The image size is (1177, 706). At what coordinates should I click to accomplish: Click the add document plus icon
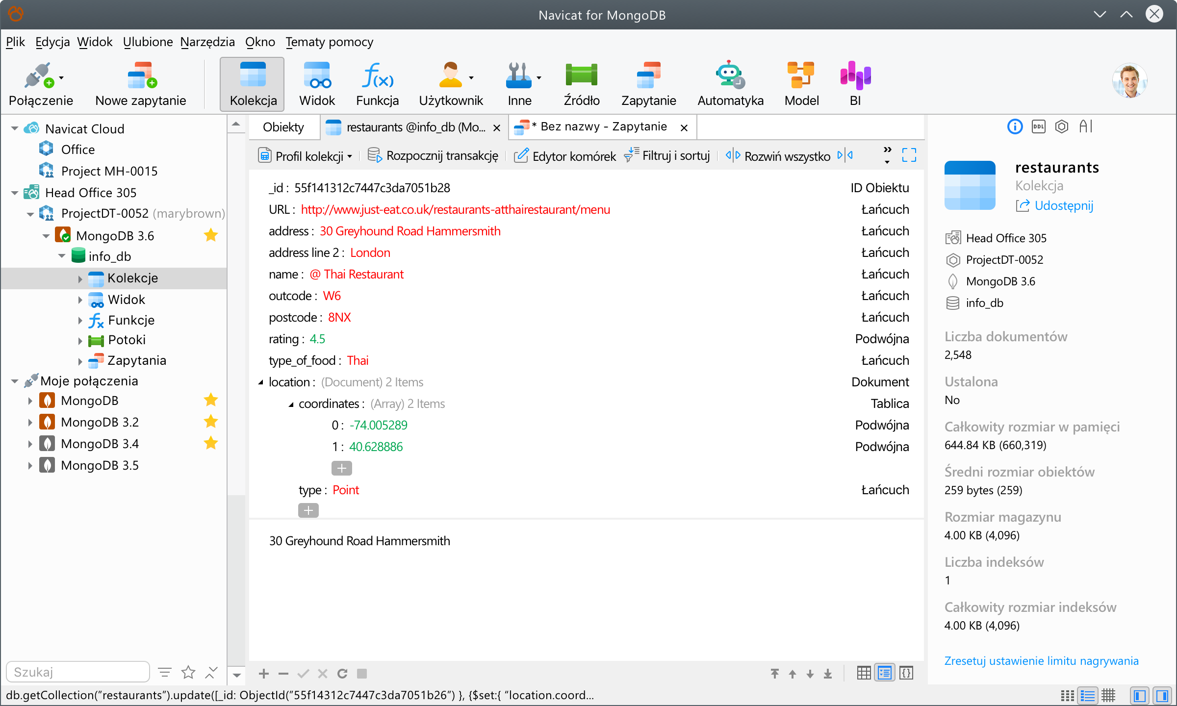pyautogui.click(x=264, y=674)
